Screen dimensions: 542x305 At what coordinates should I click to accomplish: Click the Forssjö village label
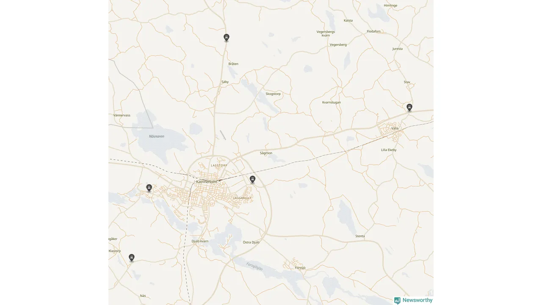tap(300, 268)
